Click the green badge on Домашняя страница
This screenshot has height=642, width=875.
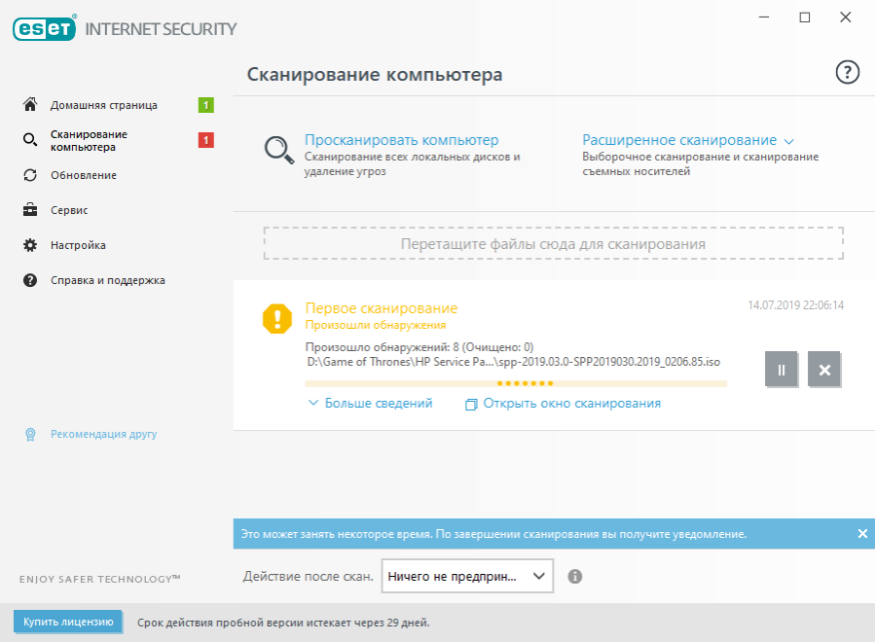coord(206,105)
